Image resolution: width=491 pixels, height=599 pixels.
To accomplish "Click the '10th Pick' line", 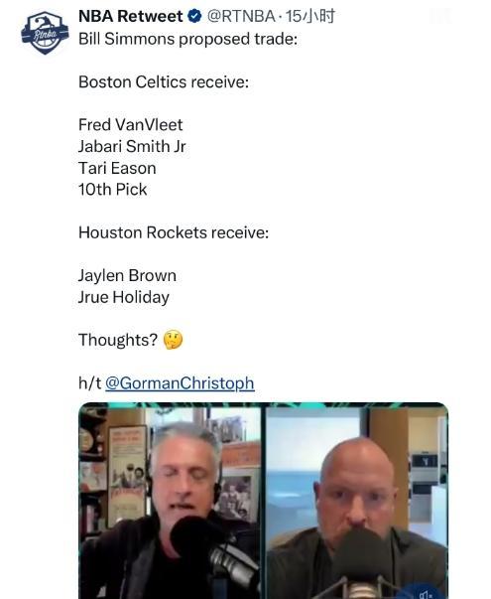I will coord(112,190).
